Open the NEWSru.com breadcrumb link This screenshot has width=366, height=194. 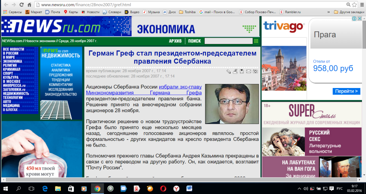[x=12, y=41]
